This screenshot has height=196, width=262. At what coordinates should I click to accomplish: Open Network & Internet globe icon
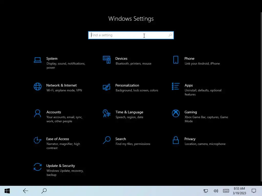38,87
